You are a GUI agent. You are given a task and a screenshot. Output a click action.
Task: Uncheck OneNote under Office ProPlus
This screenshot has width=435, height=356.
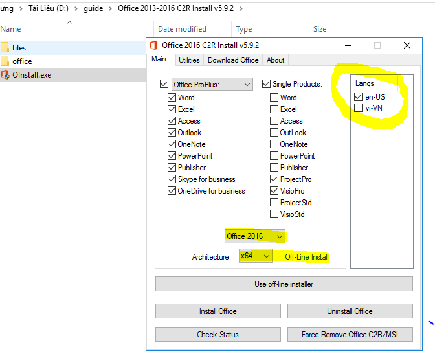coord(172,144)
